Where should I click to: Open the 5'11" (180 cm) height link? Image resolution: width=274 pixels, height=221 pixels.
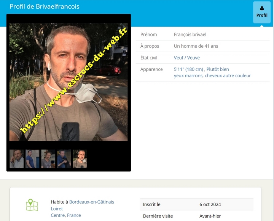point(188,69)
